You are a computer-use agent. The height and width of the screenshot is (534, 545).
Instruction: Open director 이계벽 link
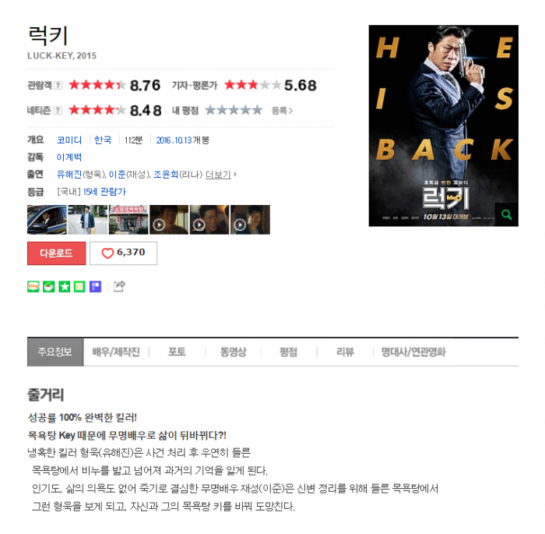point(69,157)
